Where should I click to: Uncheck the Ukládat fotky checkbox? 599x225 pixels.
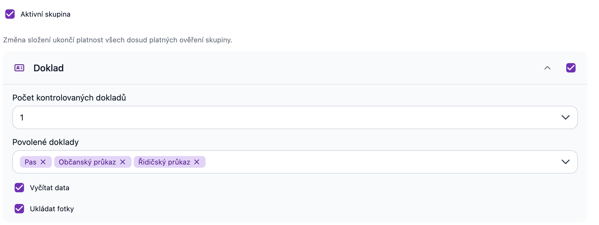click(19, 209)
